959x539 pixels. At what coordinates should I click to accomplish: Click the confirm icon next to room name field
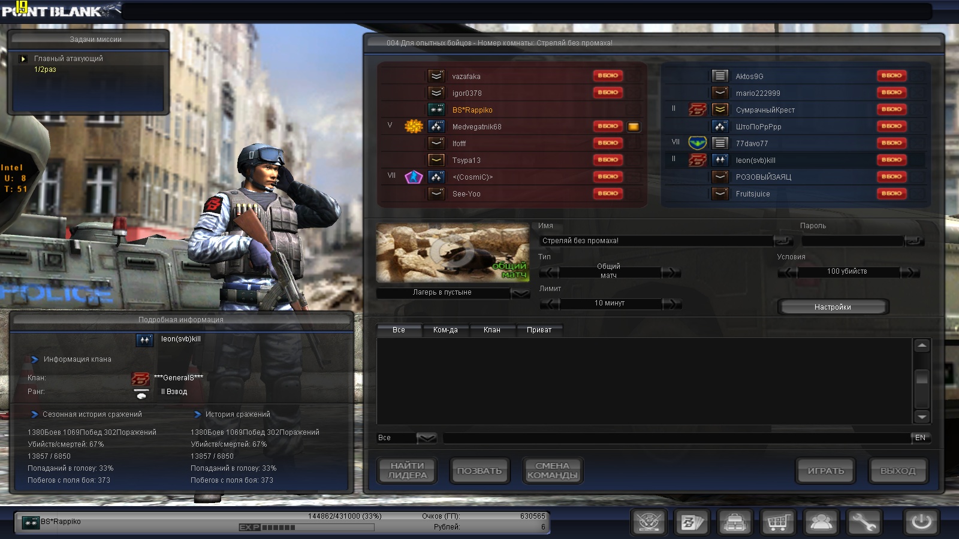point(783,241)
